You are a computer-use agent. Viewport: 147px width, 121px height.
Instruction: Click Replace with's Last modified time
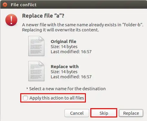tap(71, 77)
